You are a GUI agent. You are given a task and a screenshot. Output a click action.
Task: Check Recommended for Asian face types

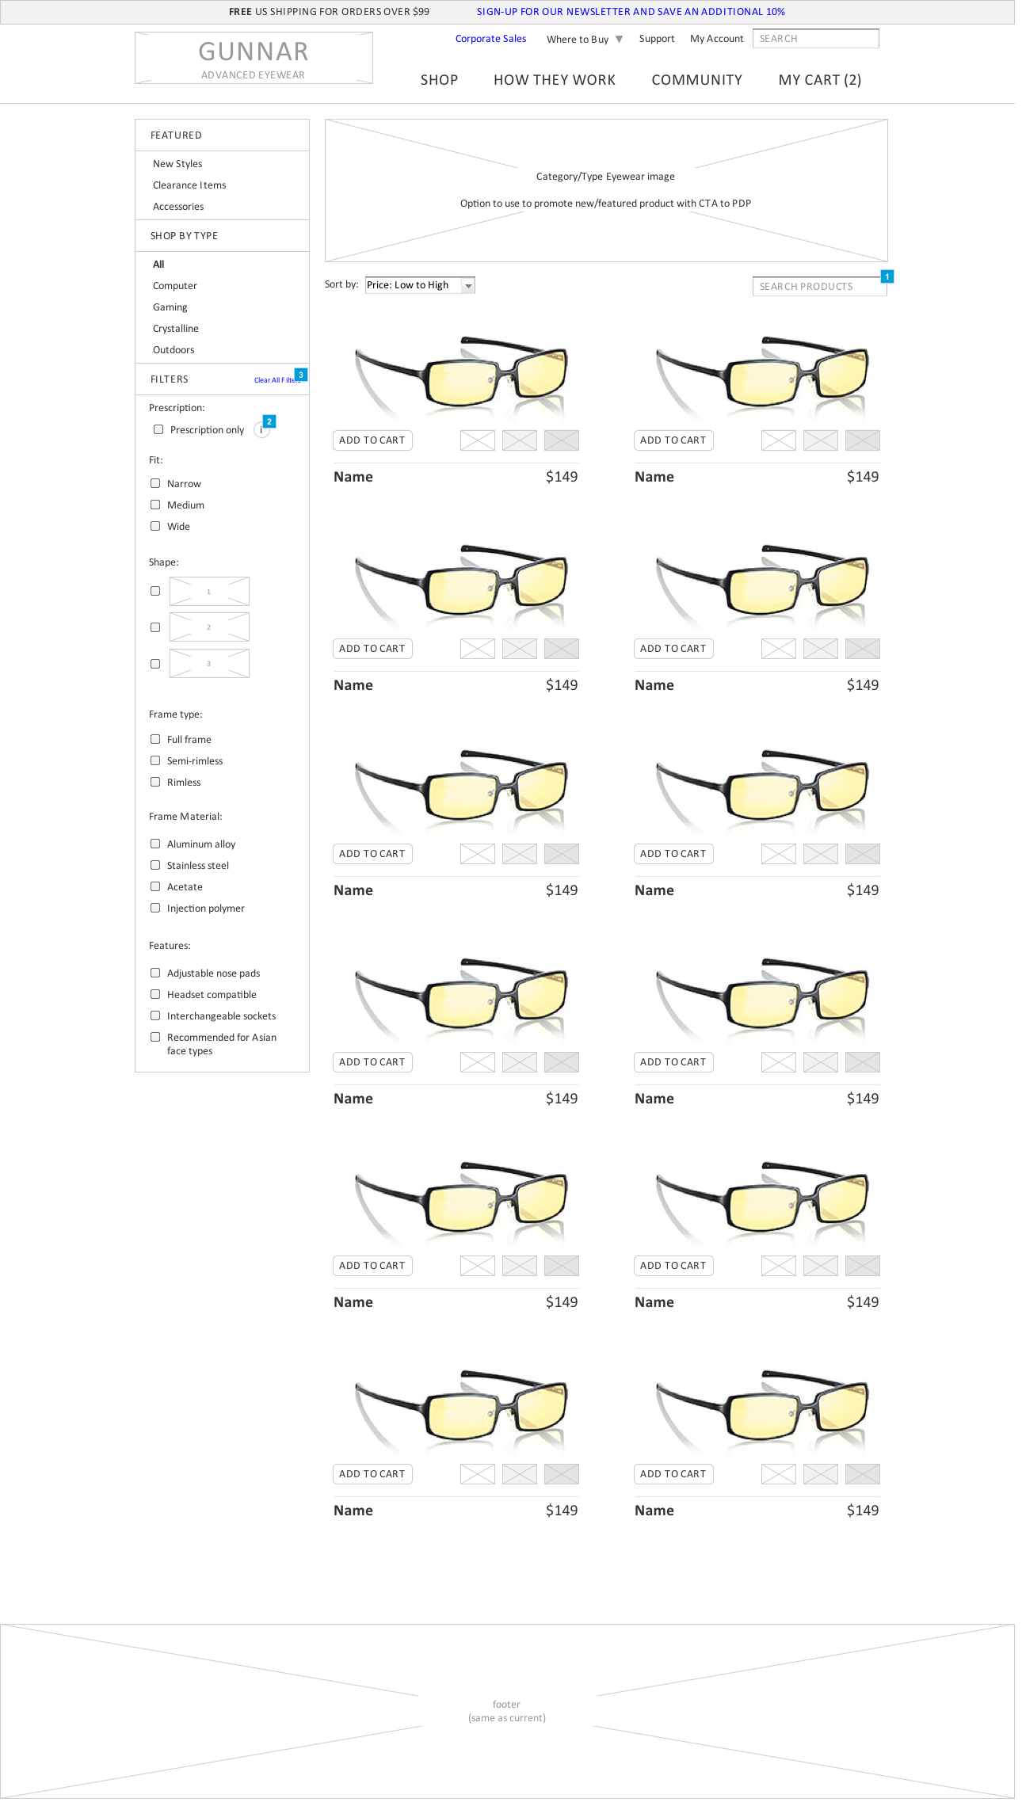click(x=155, y=1037)
